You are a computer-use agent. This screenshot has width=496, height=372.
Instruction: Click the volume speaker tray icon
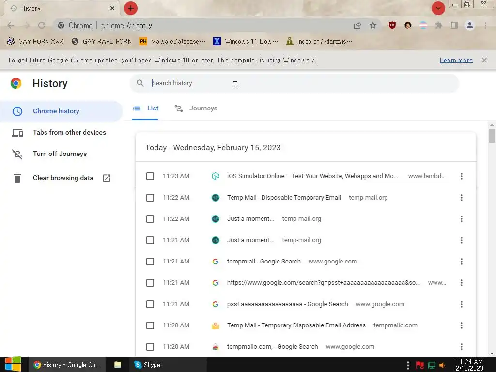tap(442, 365)
